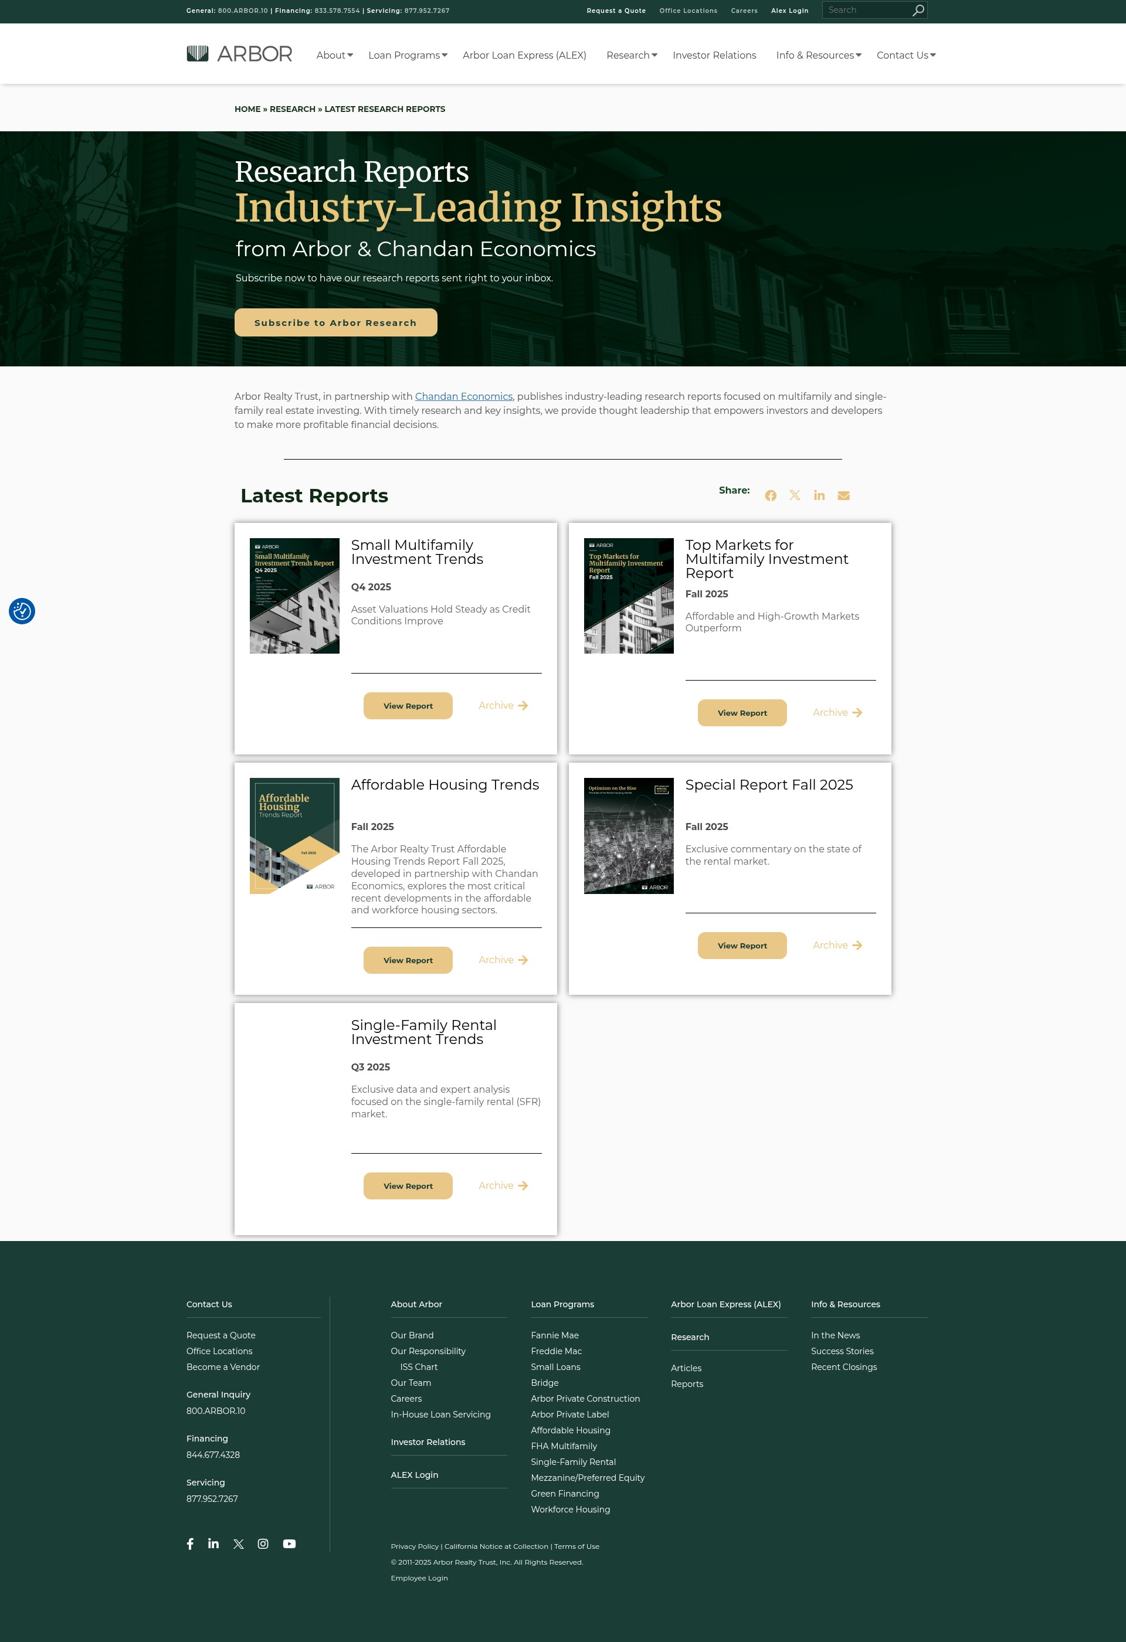Open Investor Relations in main navigation
Viewport: 1126px width, 1642px height.
click(x=714, y=55)
